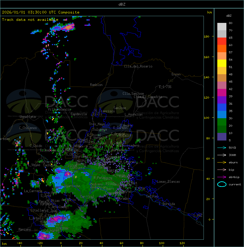Click the cyan 'current' ellipse symbol

tap(222, 184)
